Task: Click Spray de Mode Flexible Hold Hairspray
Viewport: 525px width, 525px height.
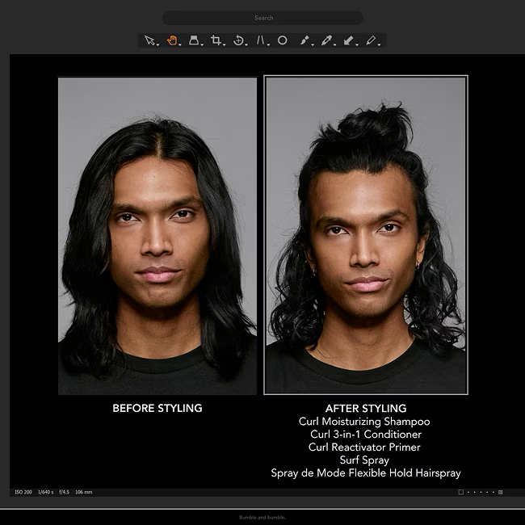Action: tap(366, 473)
